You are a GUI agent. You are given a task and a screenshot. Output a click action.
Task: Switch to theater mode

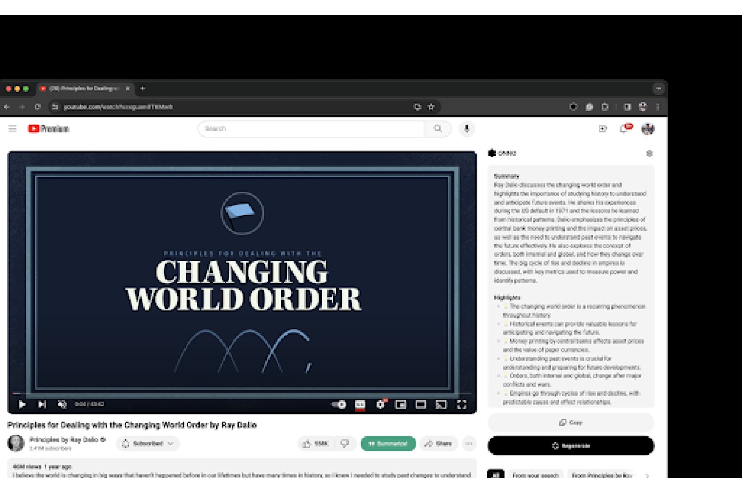[x=421, y=405]
